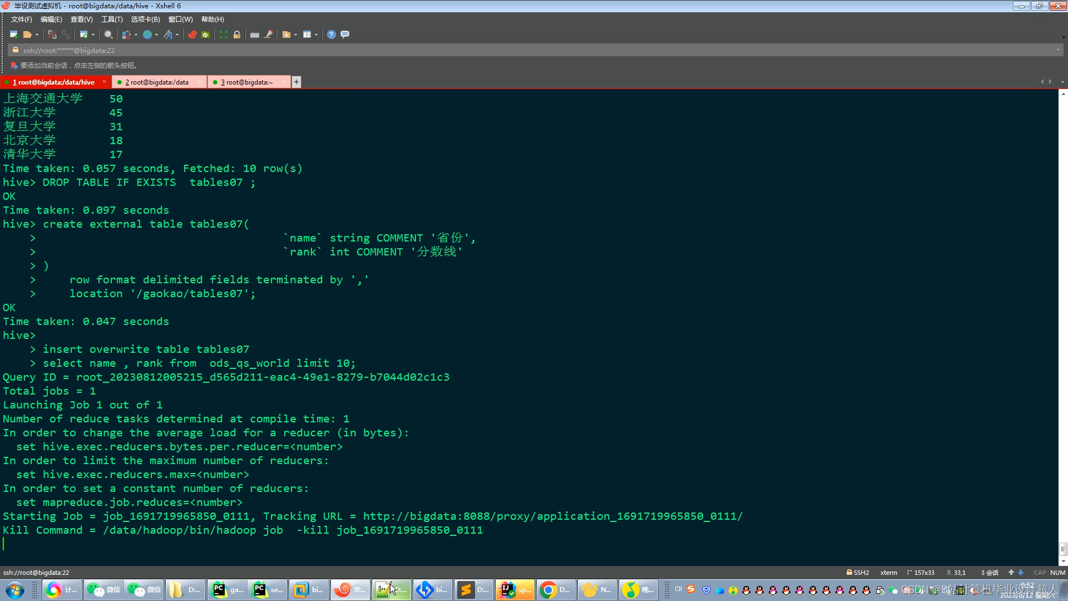1068x601 pixels.
Task: Open Help with the blue question icon
Action: [x=332, y=35]
